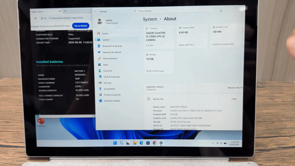295x166 pixels.
Task: Switch to Google Chrome on the taskbar
Action: click(x=154, y=143)
